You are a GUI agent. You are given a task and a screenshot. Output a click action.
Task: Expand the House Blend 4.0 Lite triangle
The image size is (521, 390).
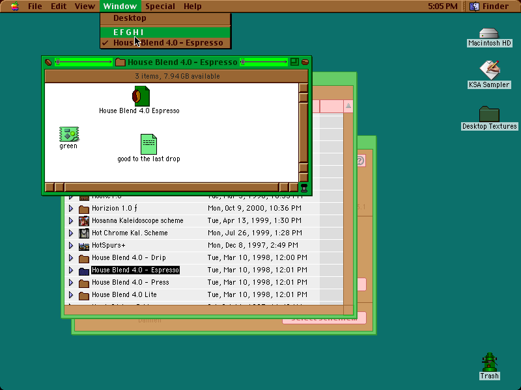[x=71, y=294]
